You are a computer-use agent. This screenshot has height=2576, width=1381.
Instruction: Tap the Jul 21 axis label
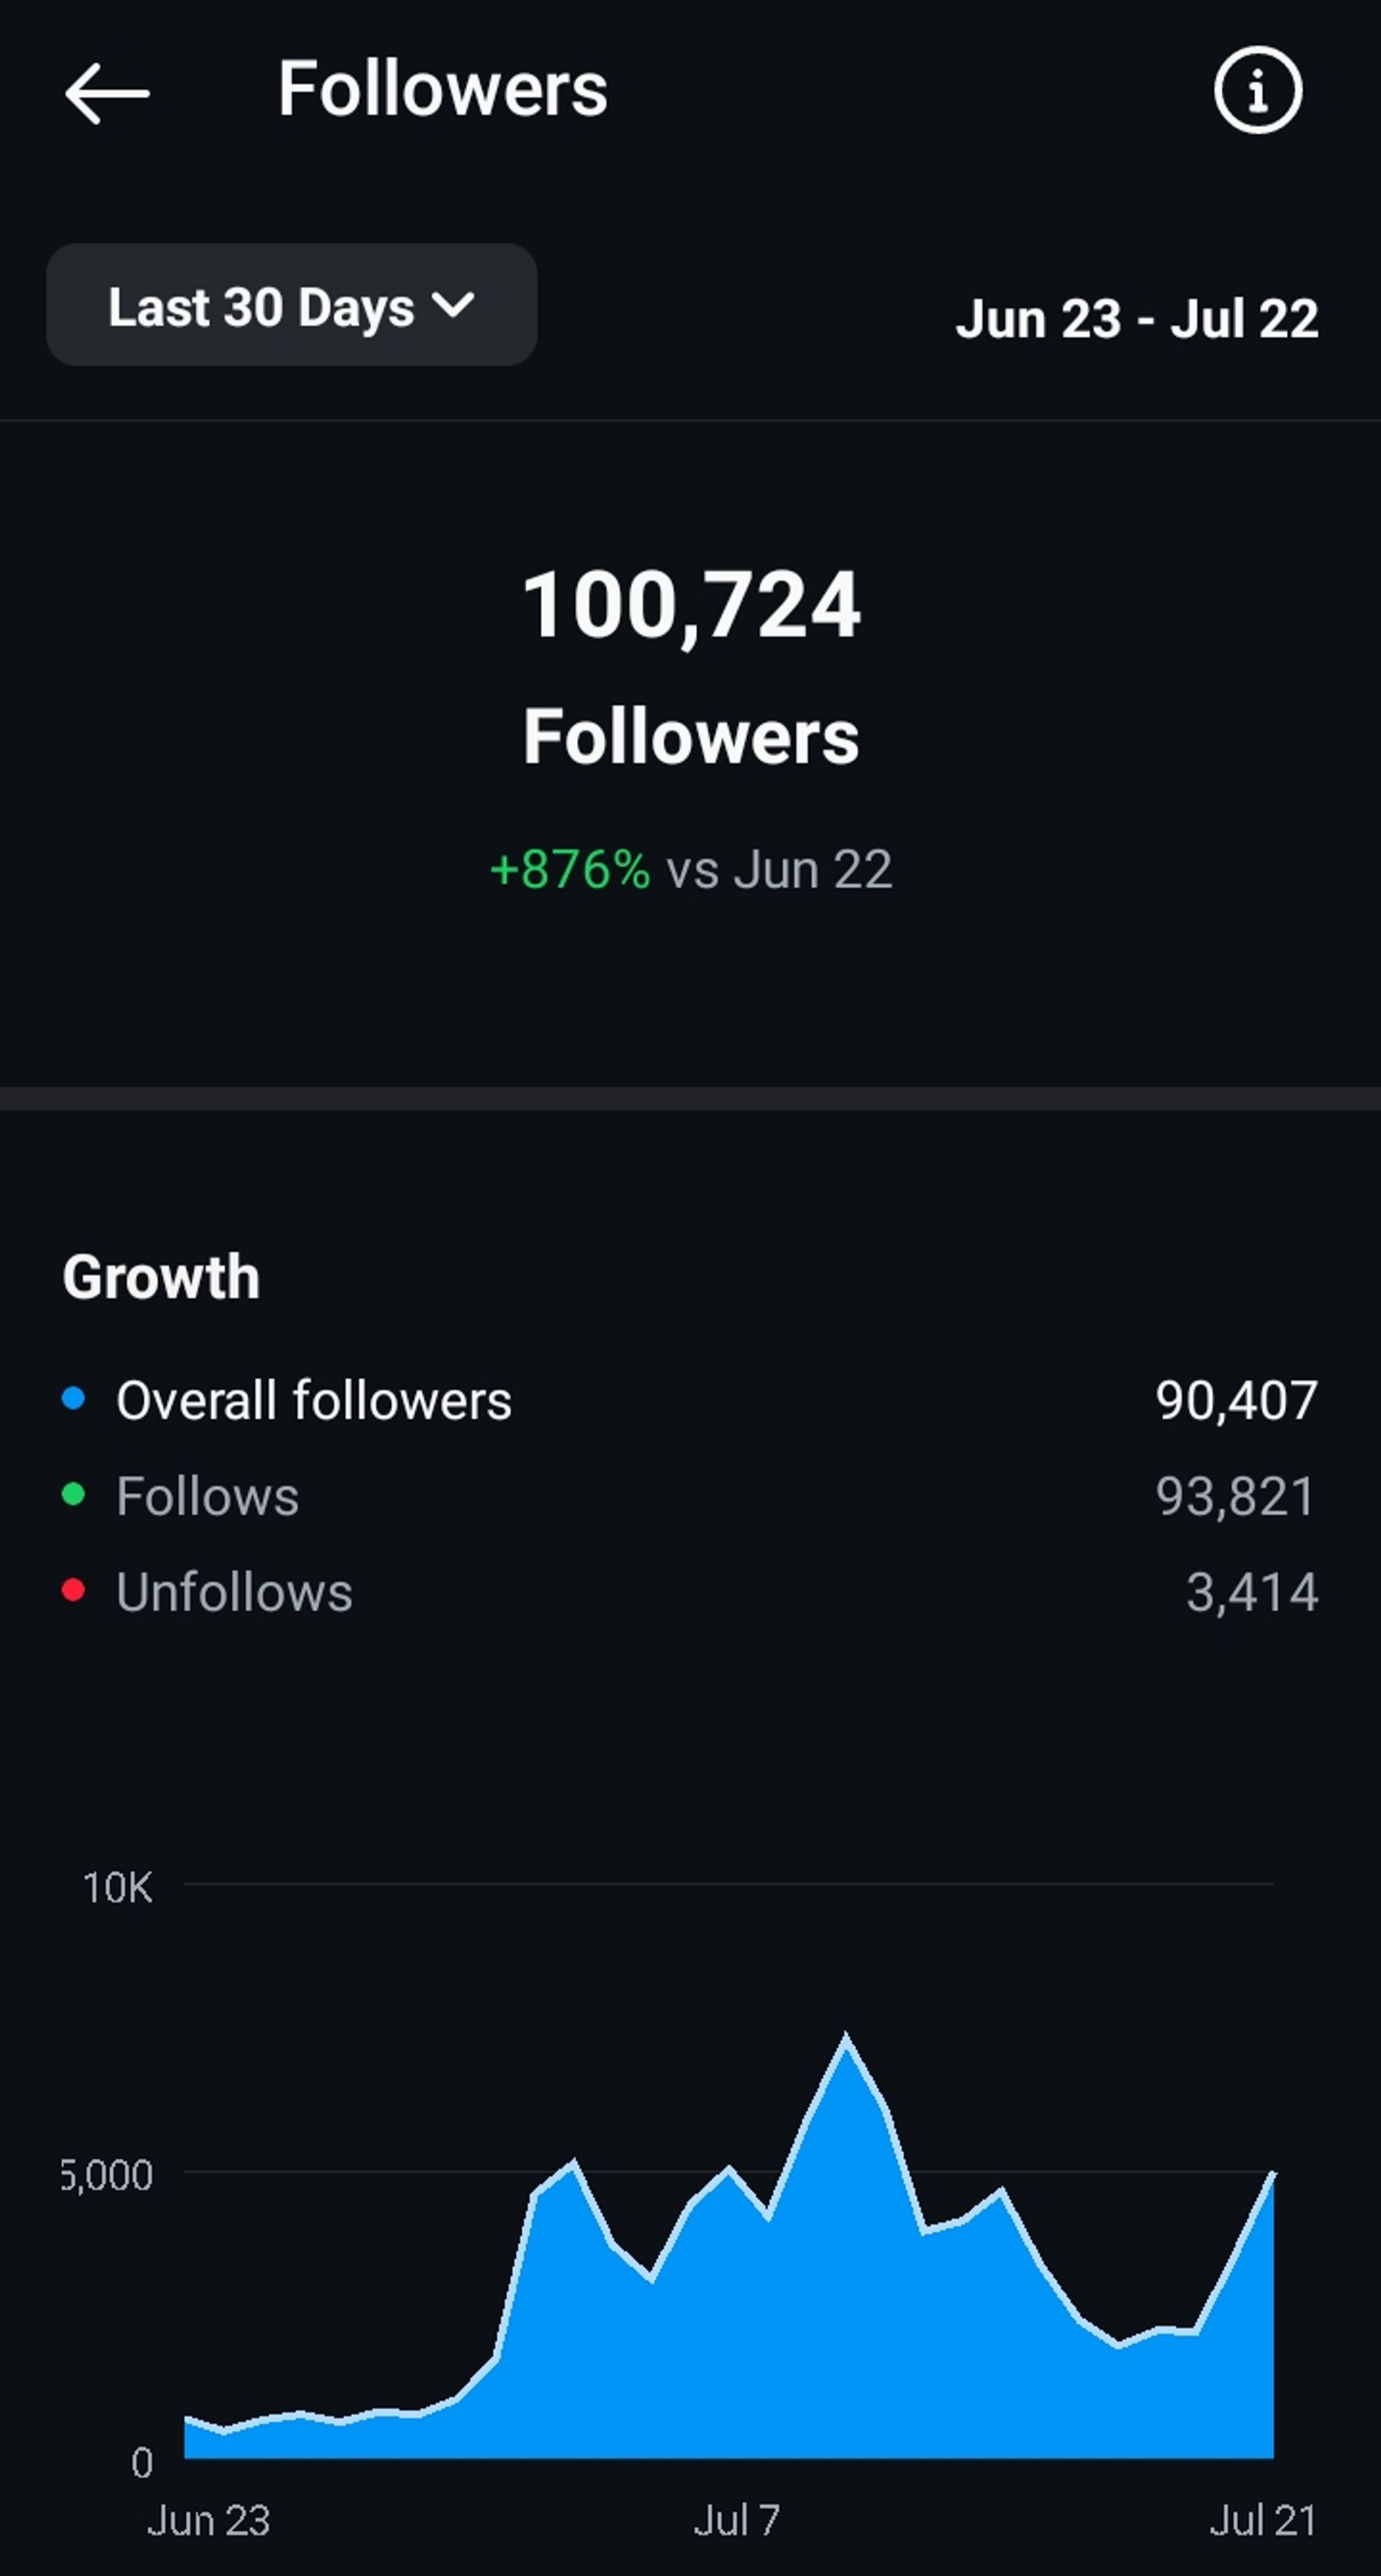[1262, 2520]
